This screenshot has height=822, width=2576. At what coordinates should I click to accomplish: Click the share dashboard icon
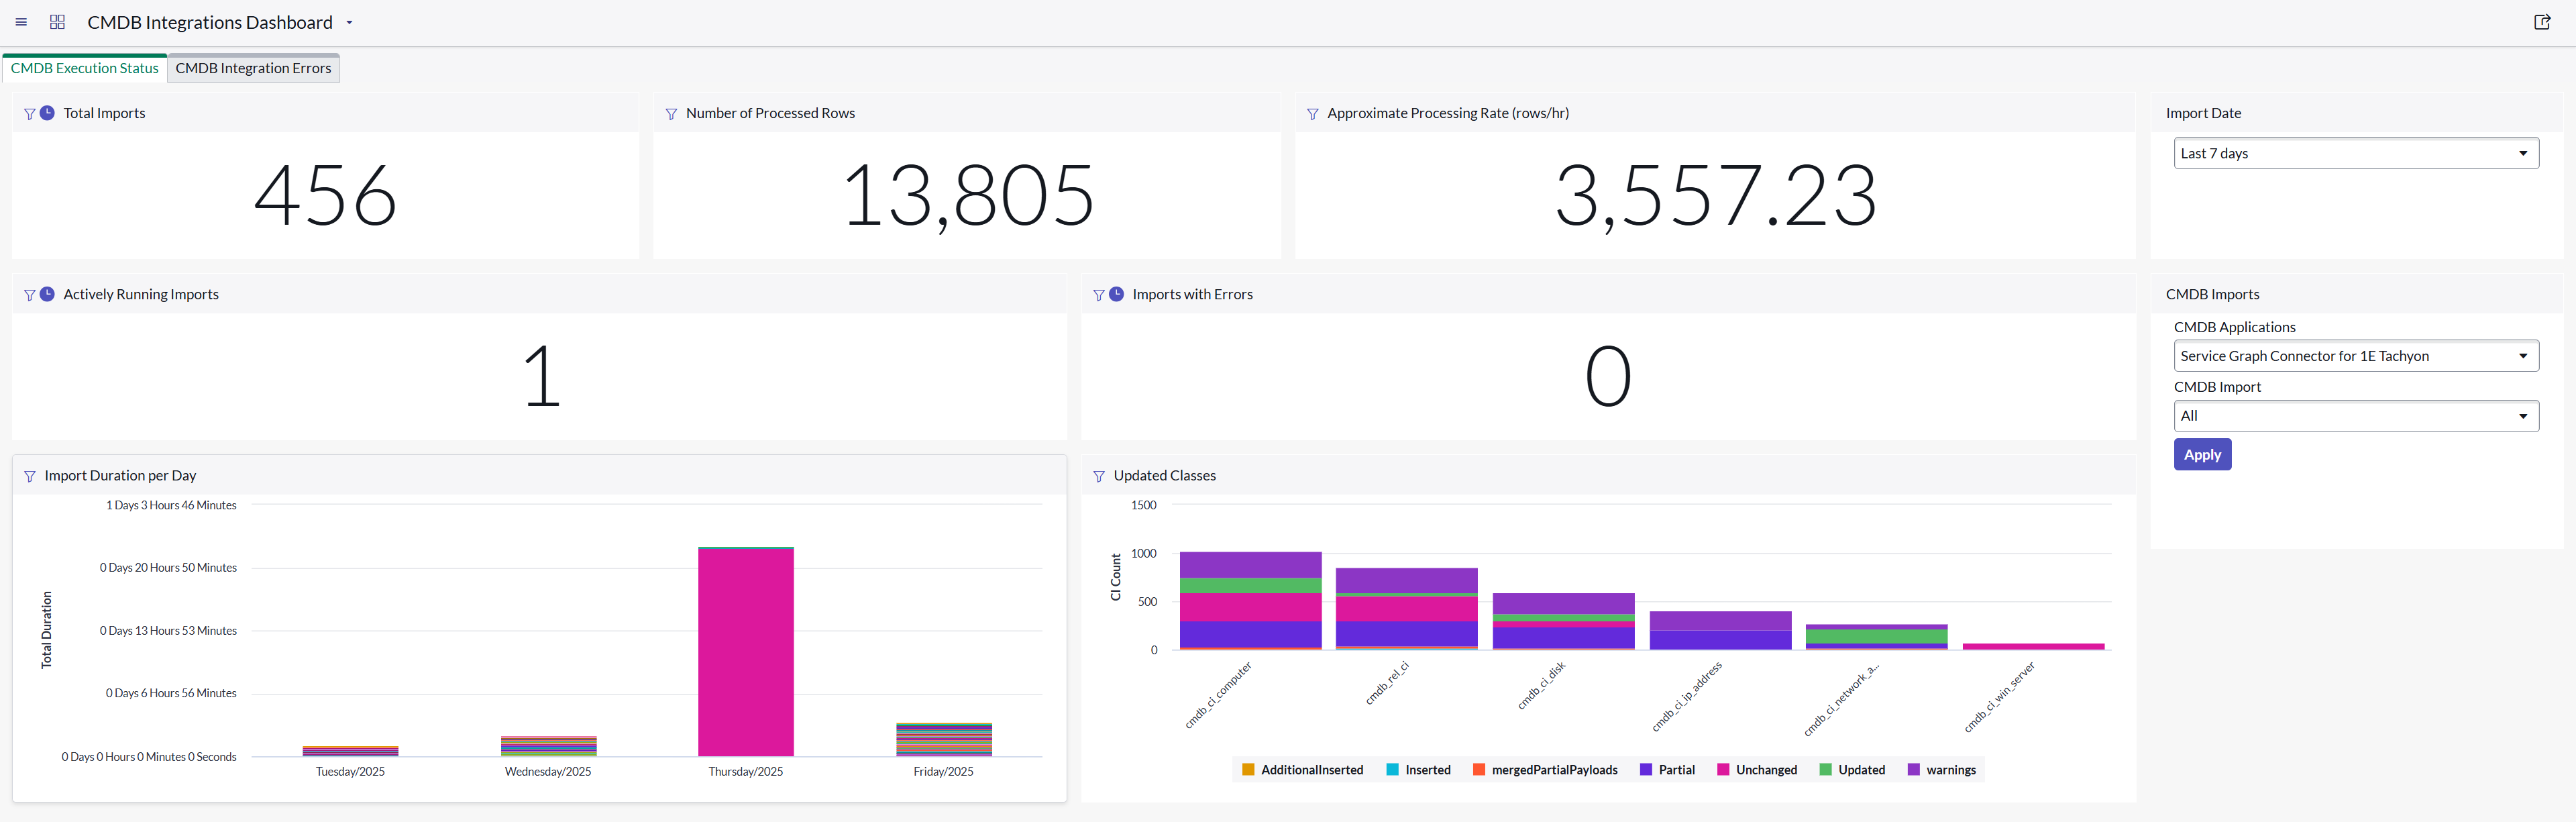(2541, 22)
